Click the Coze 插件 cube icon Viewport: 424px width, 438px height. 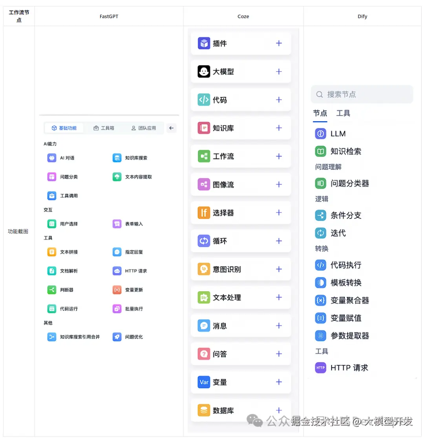click(x=204, y=43)
